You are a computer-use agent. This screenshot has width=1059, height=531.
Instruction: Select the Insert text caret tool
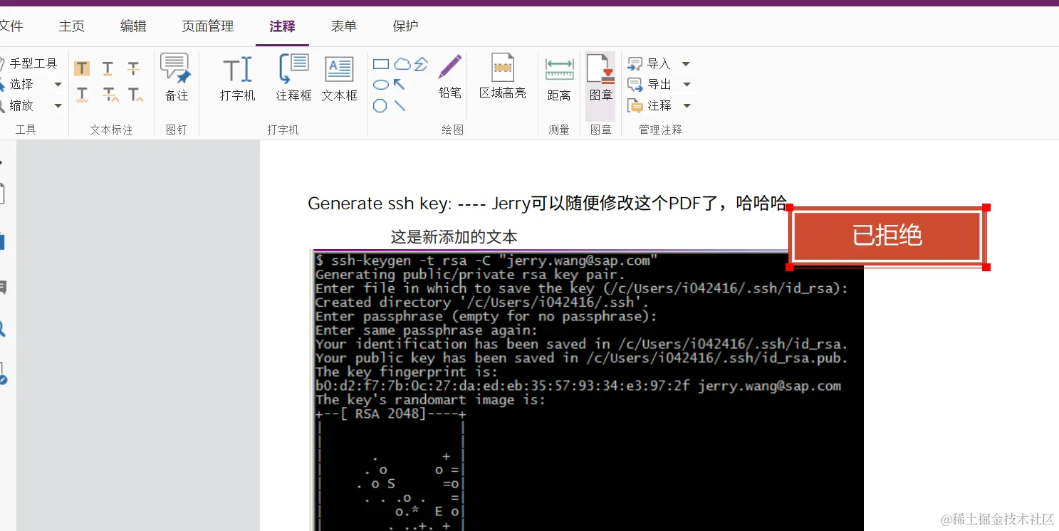(x=135, y=95)
